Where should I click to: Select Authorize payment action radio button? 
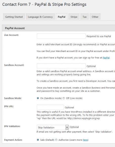[x=56, y=140]
